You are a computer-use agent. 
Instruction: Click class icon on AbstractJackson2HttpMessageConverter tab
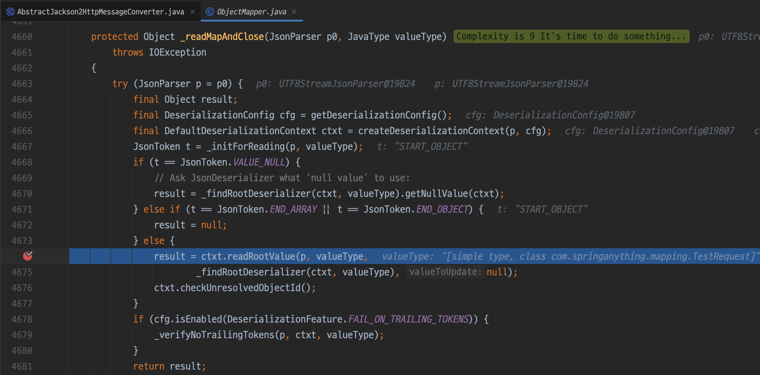coord(10,12)
